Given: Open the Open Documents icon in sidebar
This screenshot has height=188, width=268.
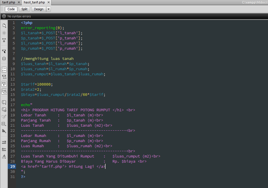Looking at the screenshot, I should click(4, 25).
